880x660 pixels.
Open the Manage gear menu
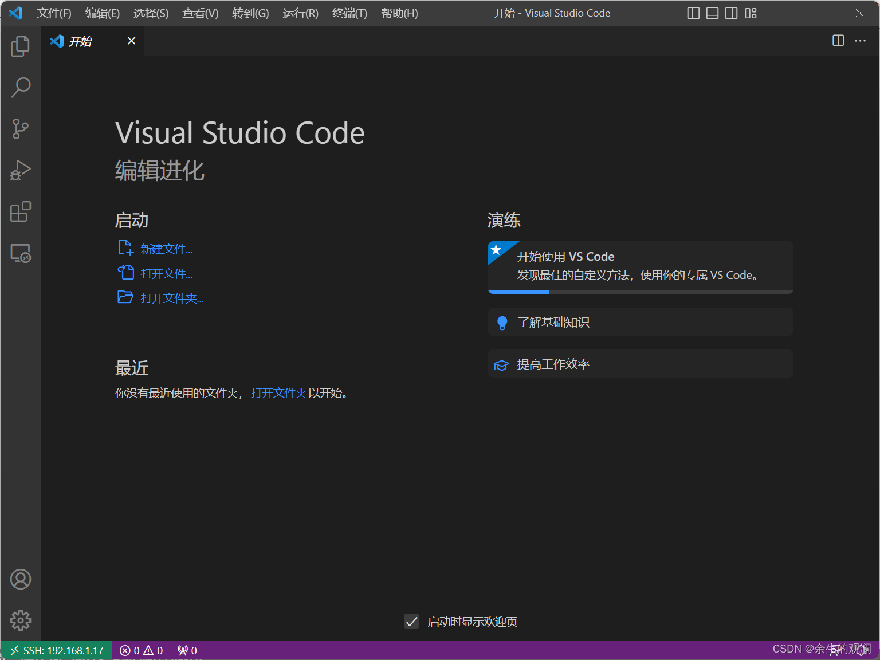[x=21, y=620]
